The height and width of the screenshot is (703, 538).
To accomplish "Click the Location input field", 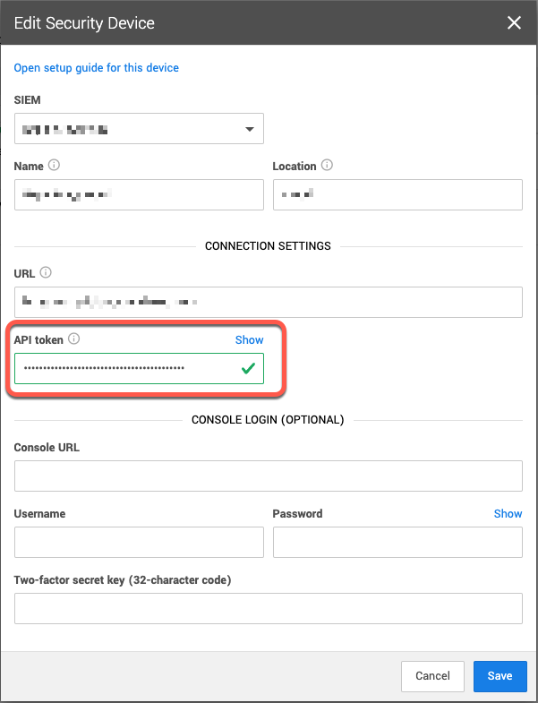I will pos(397,194).
